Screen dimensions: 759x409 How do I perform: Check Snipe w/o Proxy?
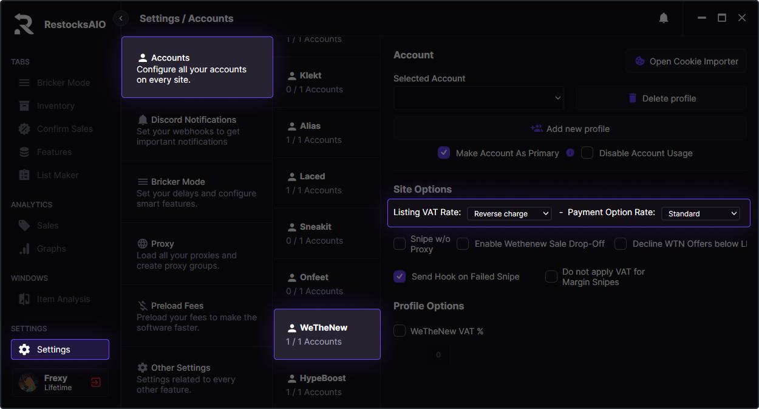click(x=400, y=244)
